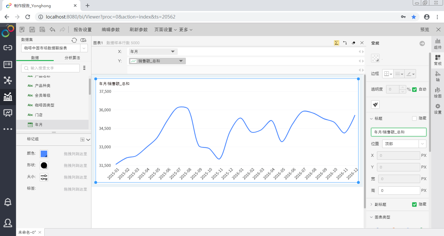Switch to the 分析算法 tab

[x=72, y=58]
